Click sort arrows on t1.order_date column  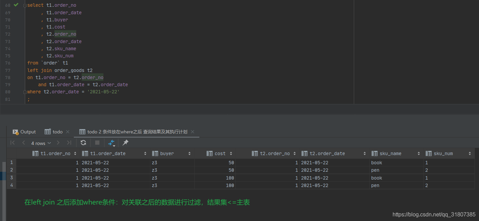tap(145, 154)
